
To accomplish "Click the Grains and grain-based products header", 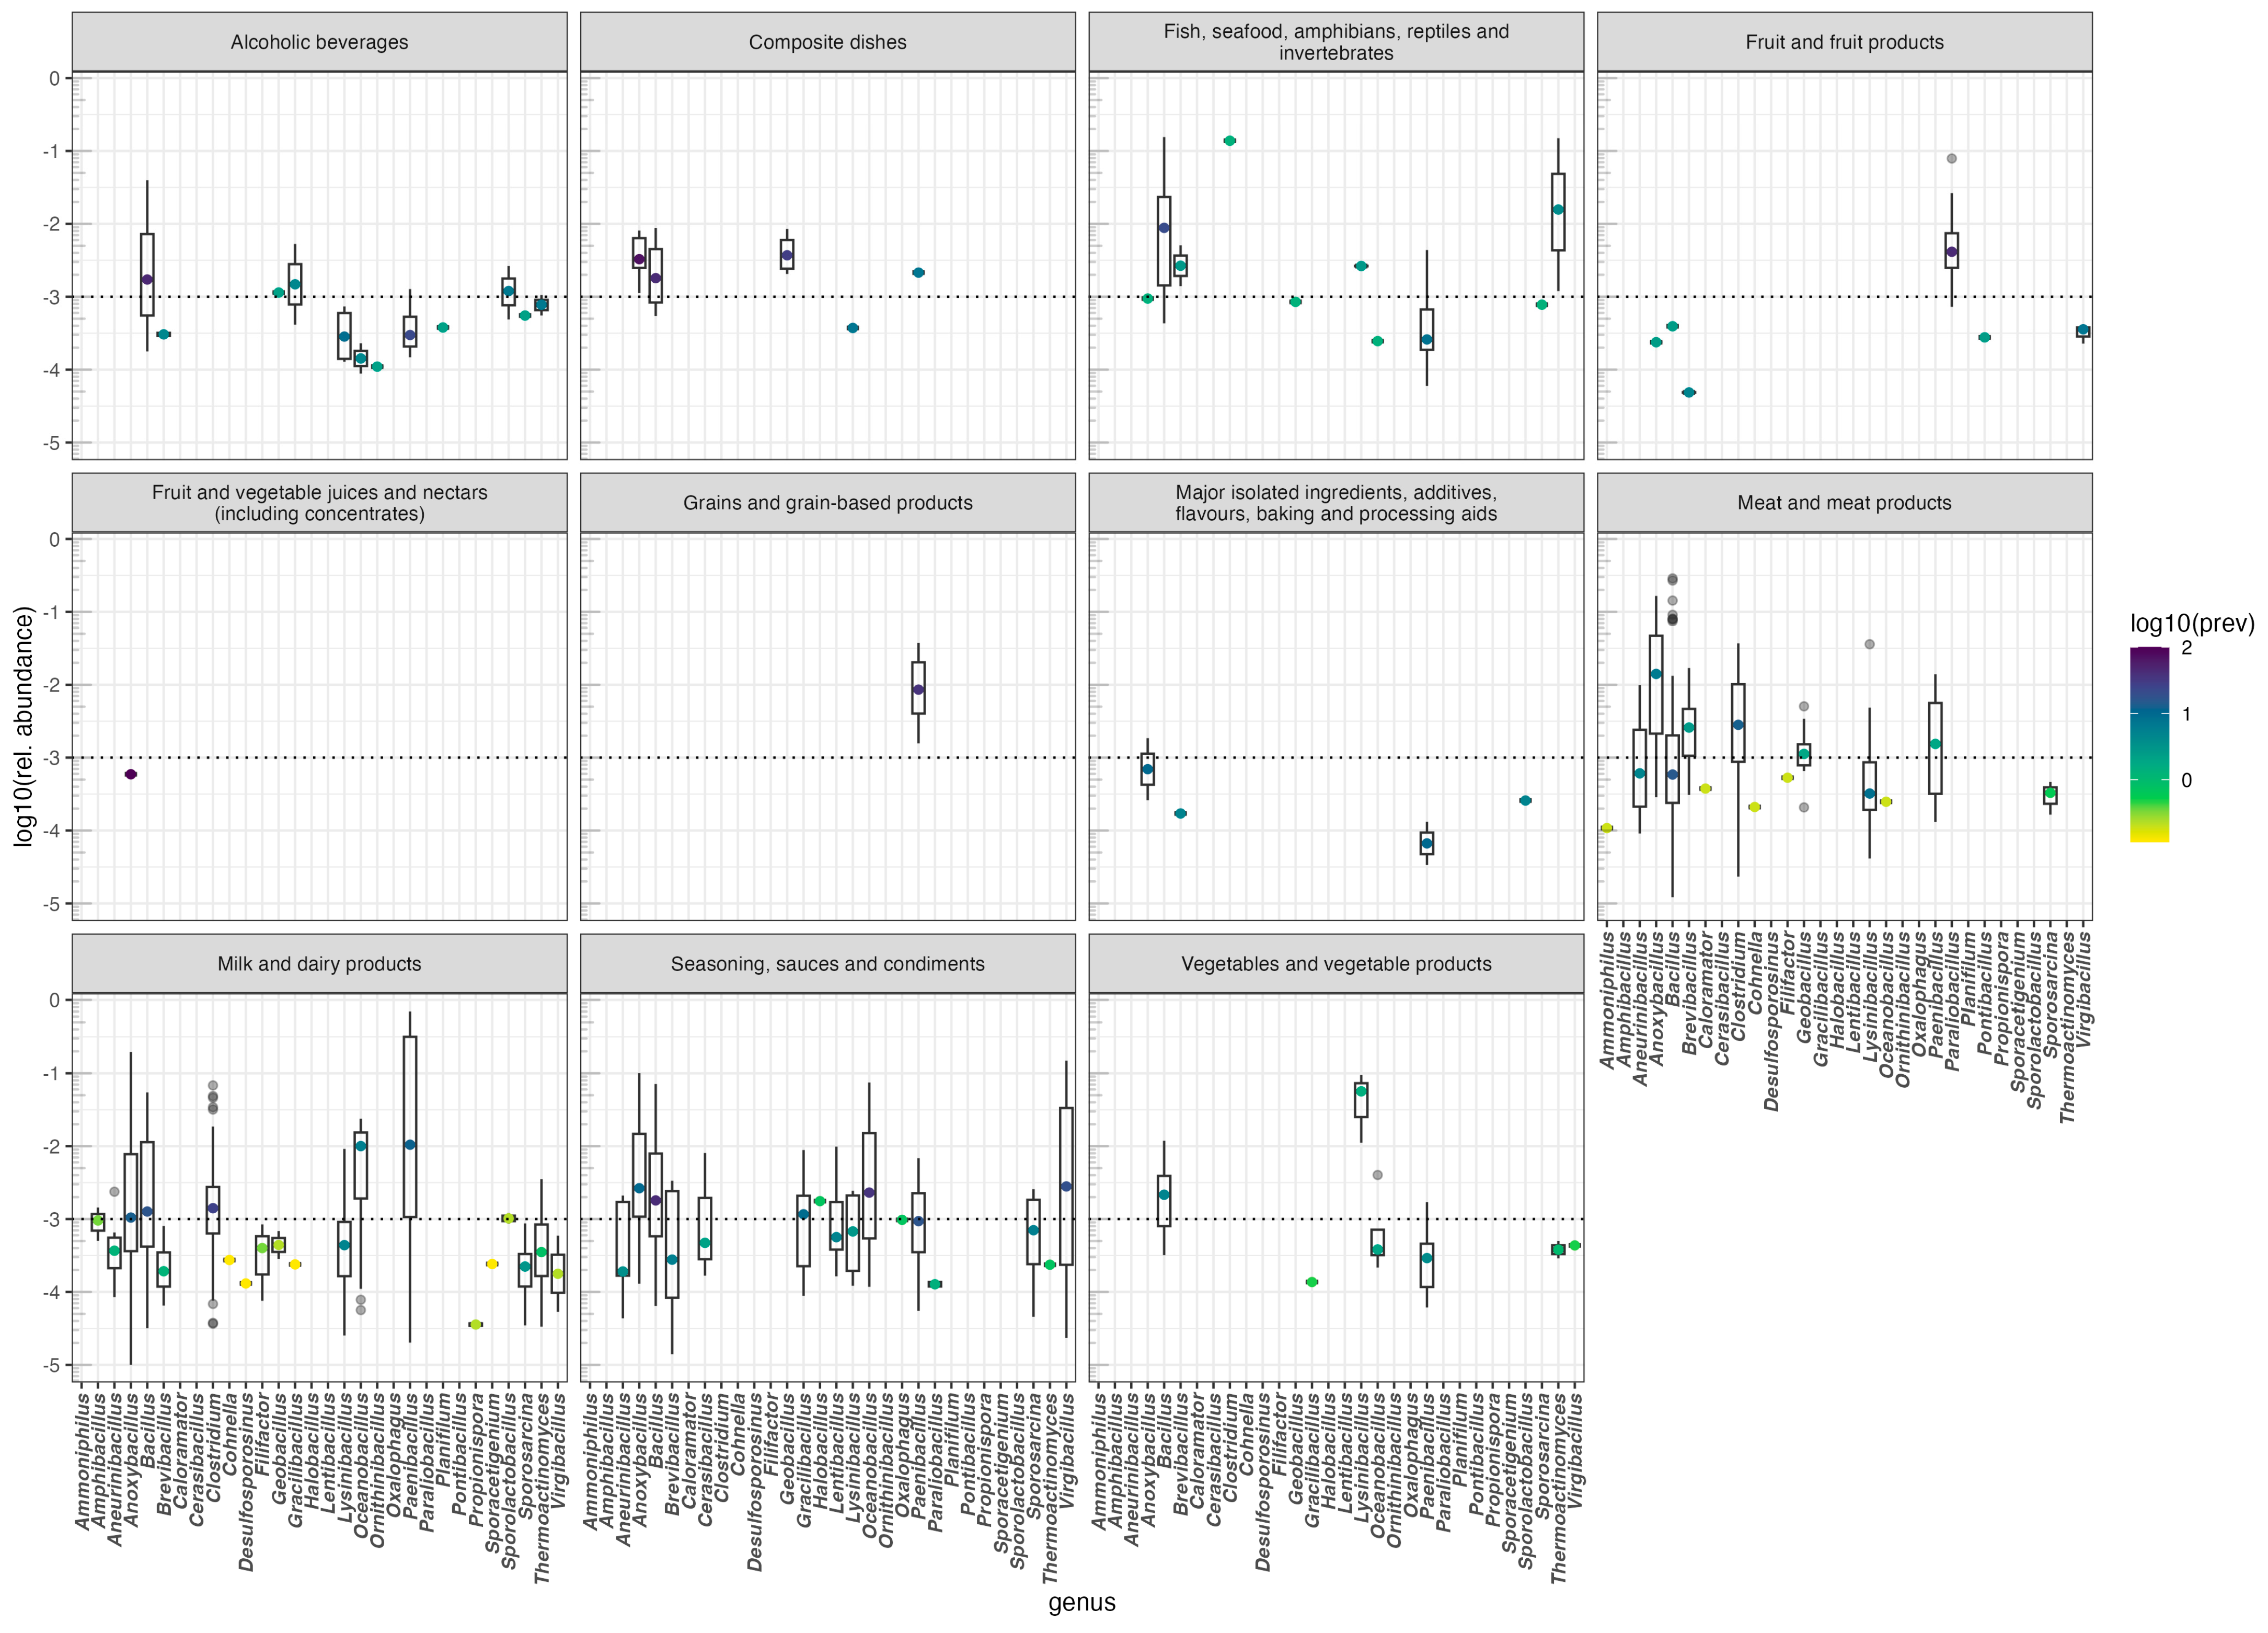I will pos(827,503).
